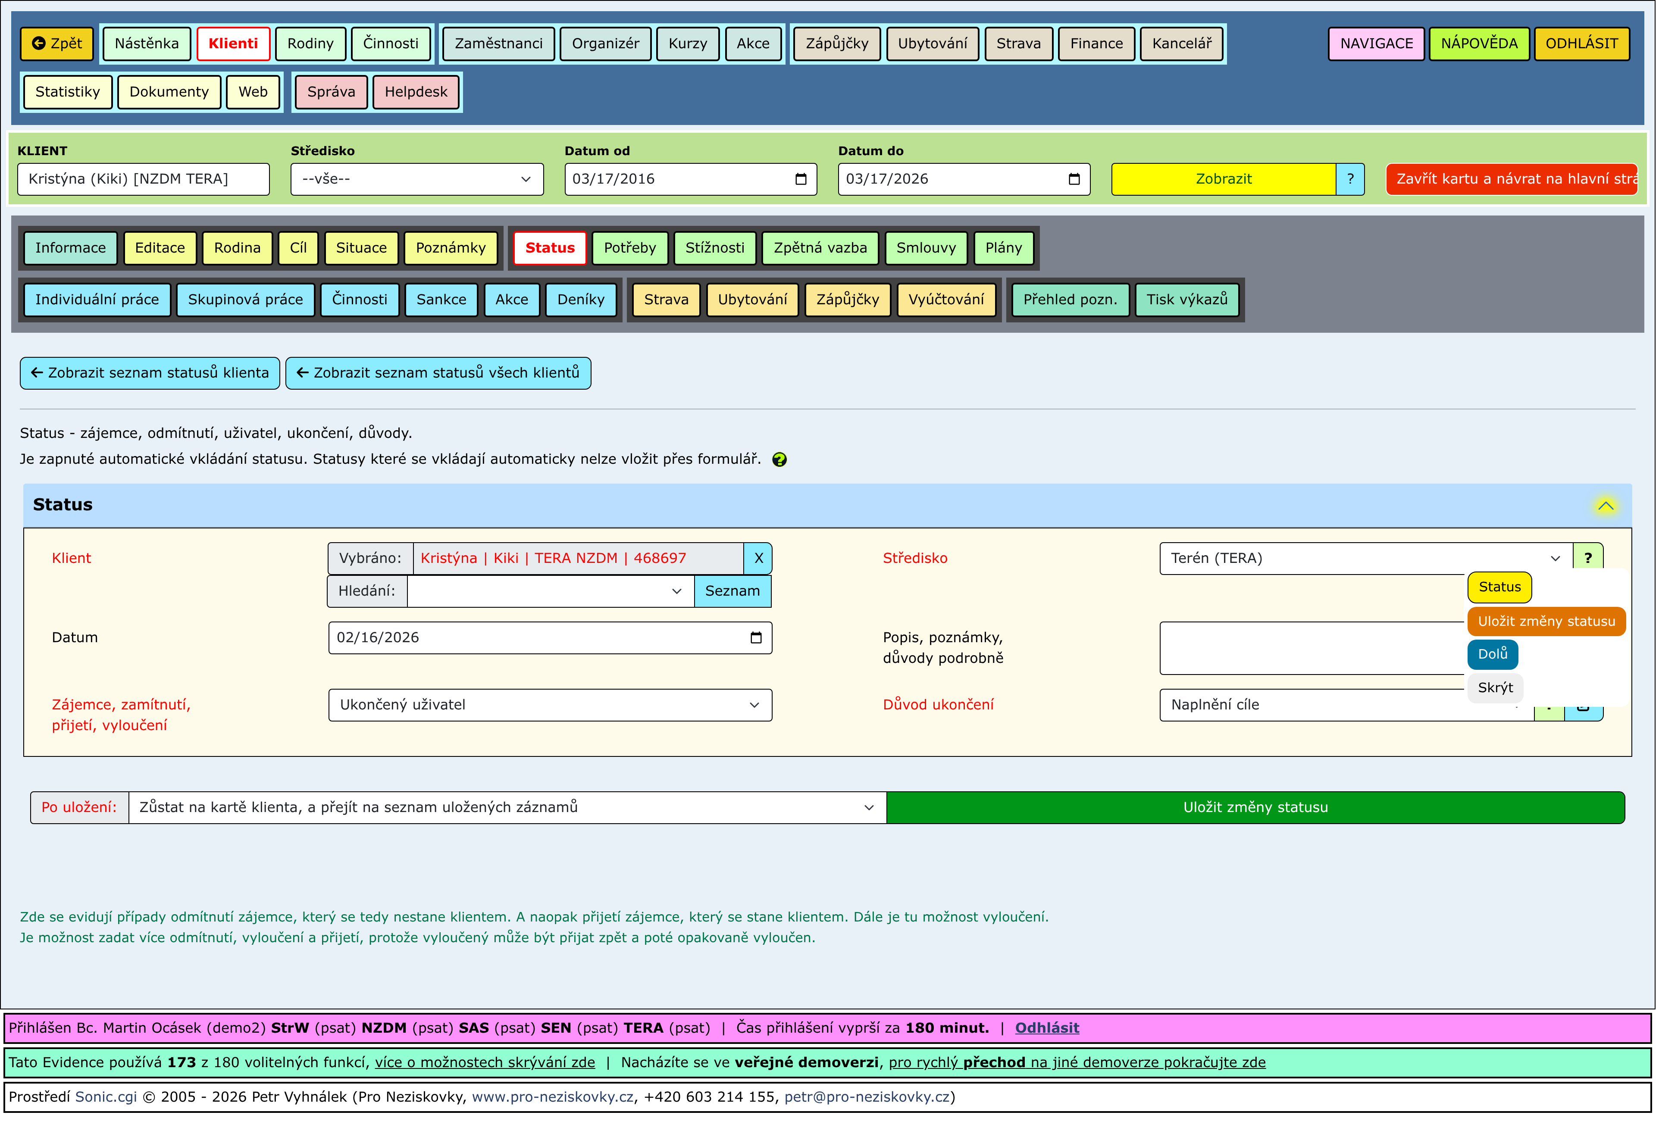Expand Ukončený uživatel status dropdown

pyautogui.click(x=550, y=705)
